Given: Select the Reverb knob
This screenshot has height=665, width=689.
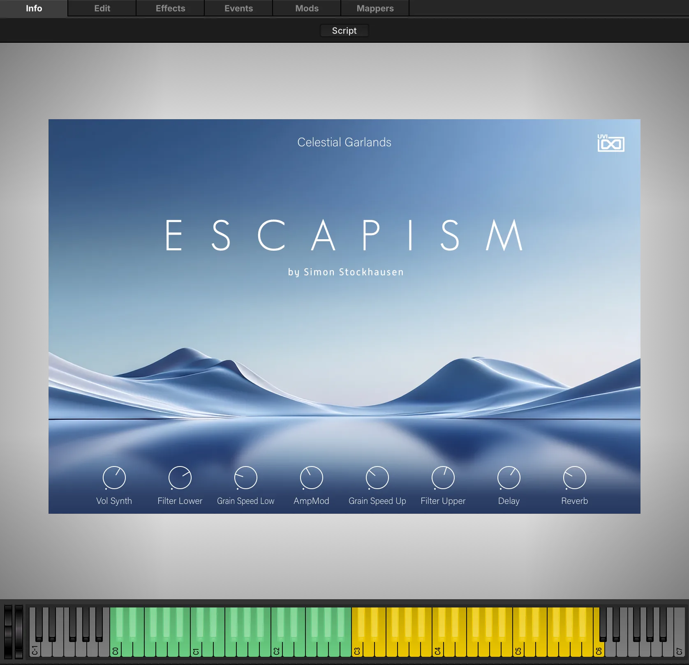Looking at the screenshot, I should click(x=574, y=478).
